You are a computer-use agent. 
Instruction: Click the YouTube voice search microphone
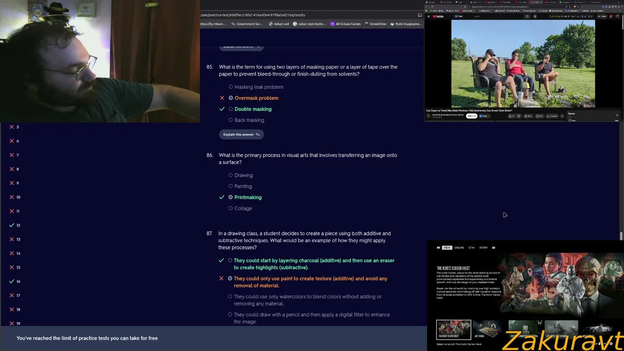click(535, 17)
